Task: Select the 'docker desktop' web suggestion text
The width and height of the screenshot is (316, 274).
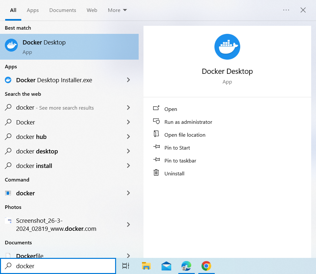Action: [37, 151]
